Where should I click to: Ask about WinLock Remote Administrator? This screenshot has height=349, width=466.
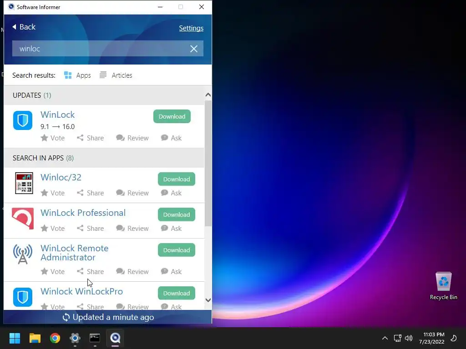pos(171,272)
